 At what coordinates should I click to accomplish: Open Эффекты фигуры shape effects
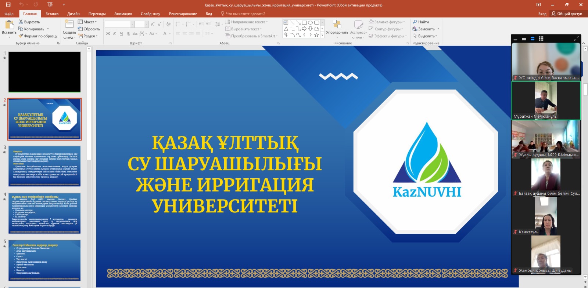coord(388,36)
